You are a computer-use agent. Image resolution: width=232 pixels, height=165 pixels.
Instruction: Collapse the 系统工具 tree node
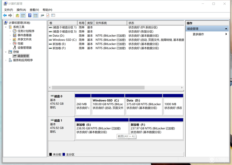[6, 27]
